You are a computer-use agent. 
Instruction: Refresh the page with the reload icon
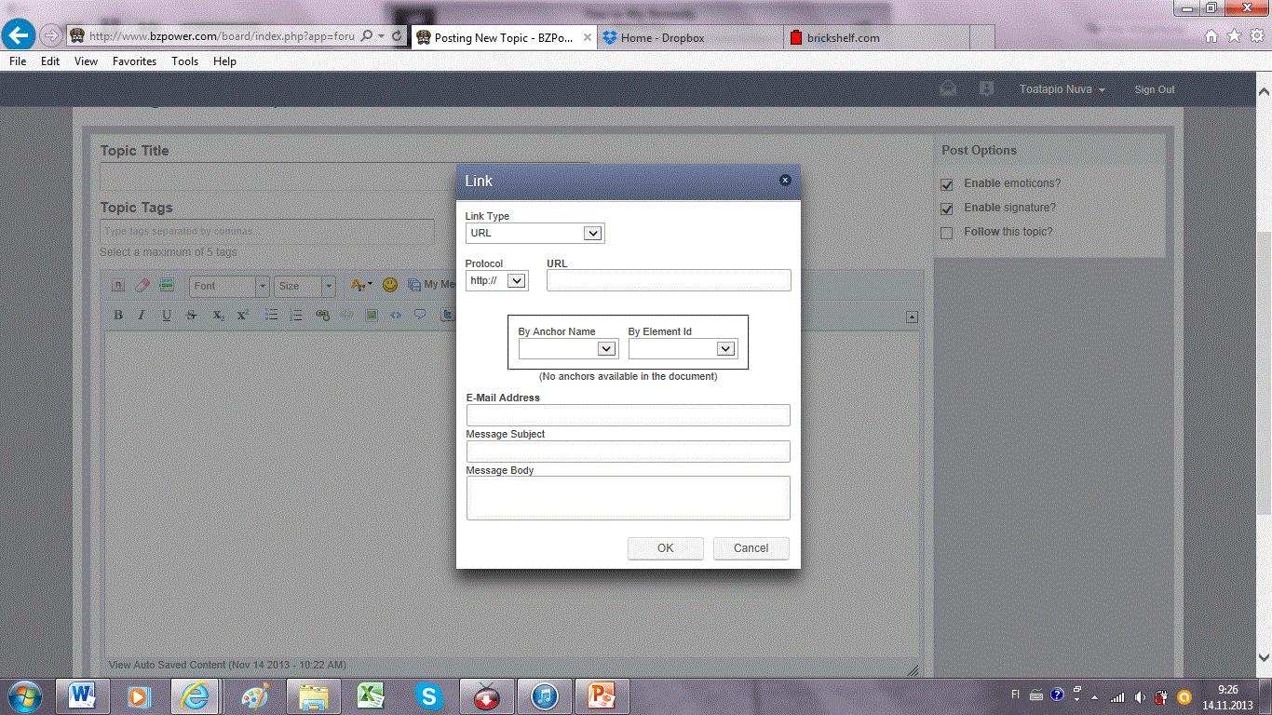pyautogui.click(x=398, y=36)
